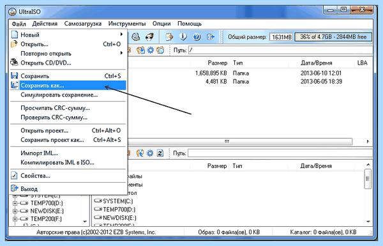The height and width of the screenshot is (246, 383).
Task: Click the upper pane Размер column header
Action: pyautogui.click(x=210, y=63)
